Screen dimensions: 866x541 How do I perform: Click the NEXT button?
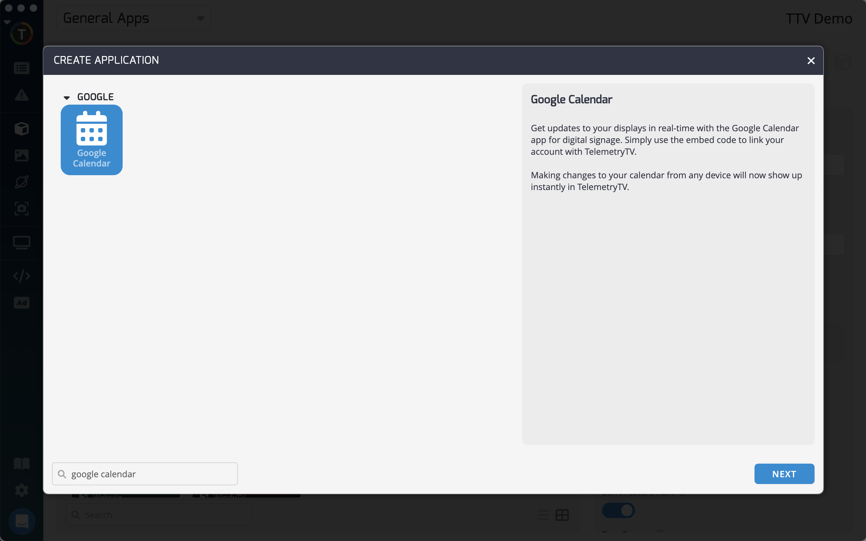click(x=784, y=474)
